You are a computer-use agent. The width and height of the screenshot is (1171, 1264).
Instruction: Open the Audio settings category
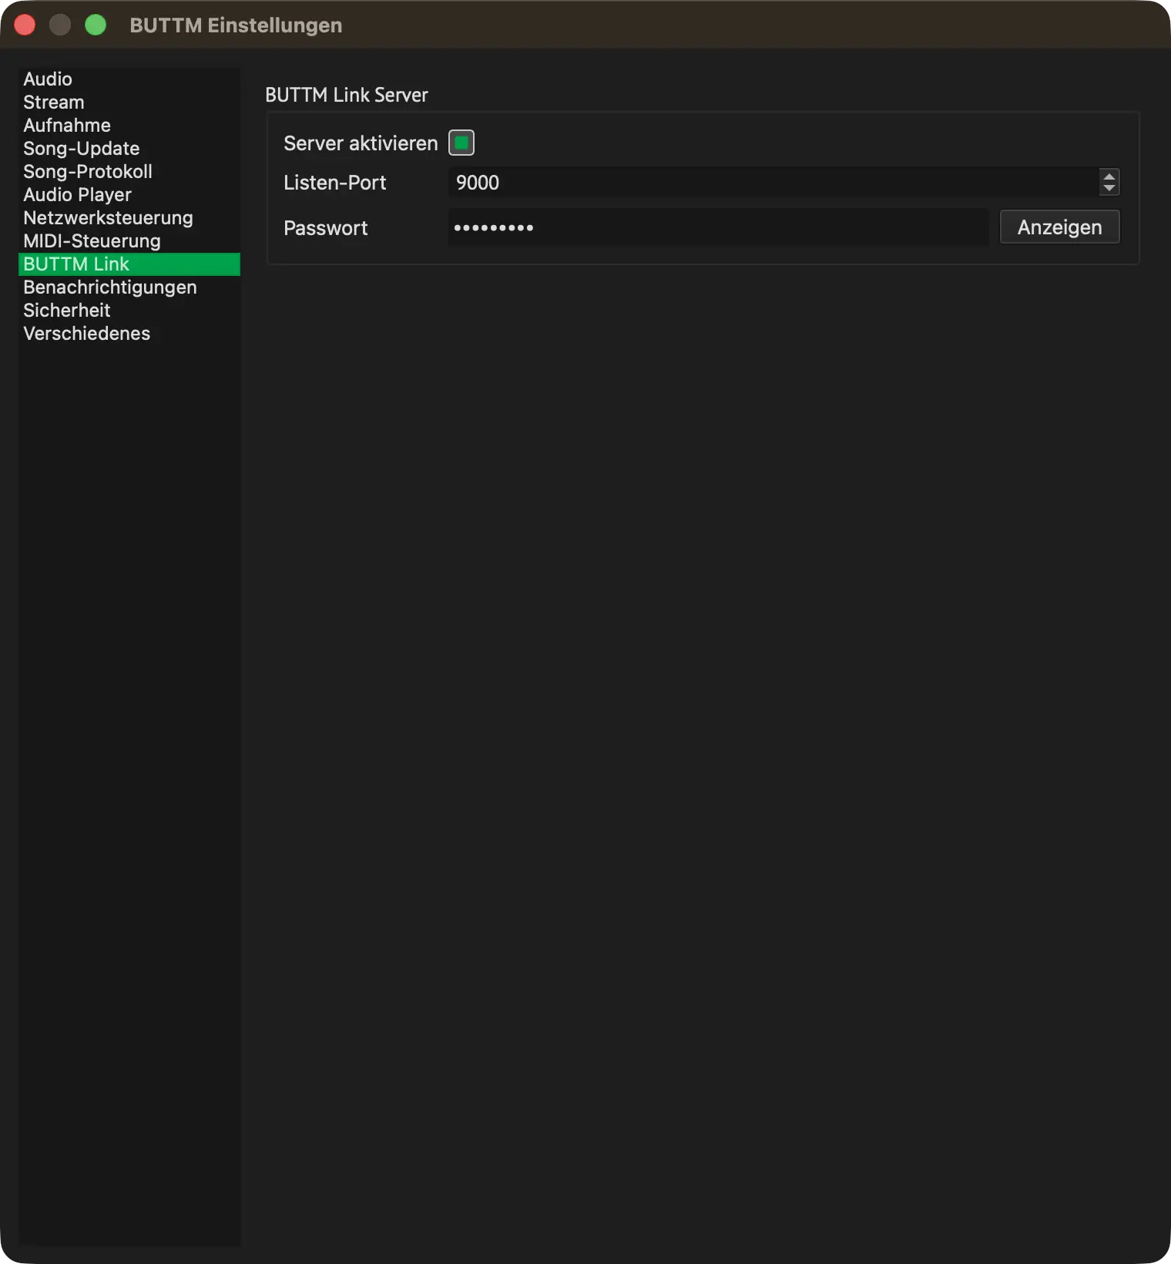pyautogui.click(x=129, y=79)
